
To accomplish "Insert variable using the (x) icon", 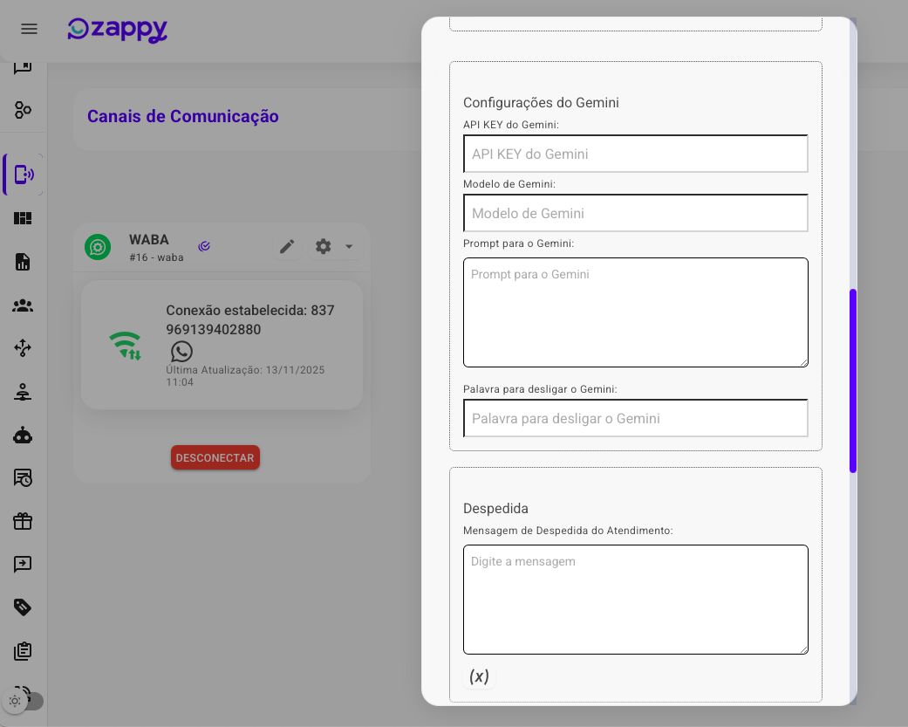I will point(479,676).
